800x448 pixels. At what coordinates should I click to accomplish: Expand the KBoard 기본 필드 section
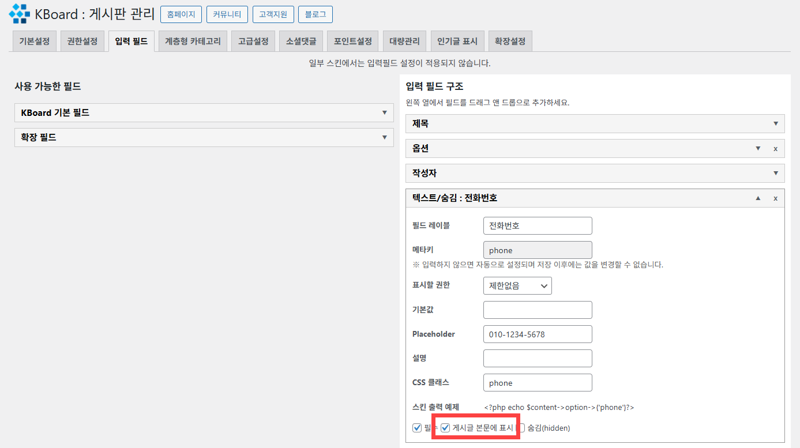(204, 113)
